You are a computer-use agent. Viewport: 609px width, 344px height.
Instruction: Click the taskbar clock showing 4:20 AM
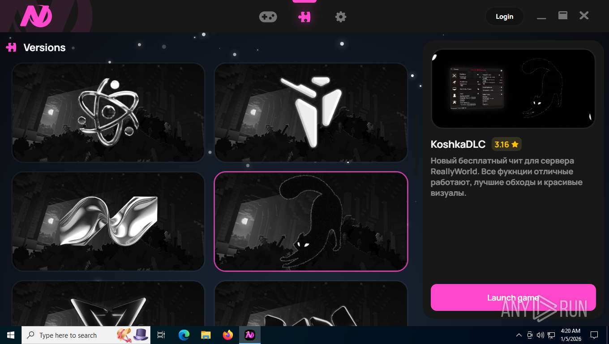click(x=570, y=335)
